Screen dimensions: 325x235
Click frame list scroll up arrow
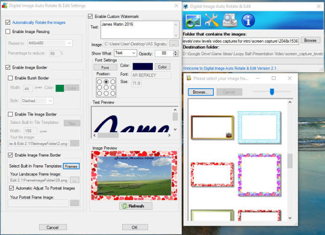point(290,102)
